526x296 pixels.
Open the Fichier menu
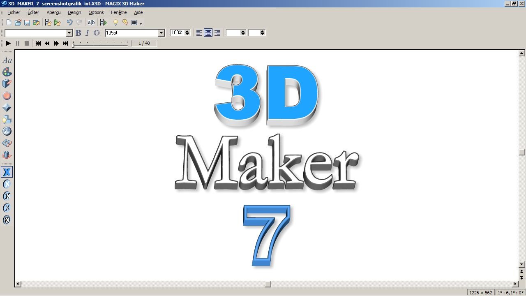[x=14, y=12]
